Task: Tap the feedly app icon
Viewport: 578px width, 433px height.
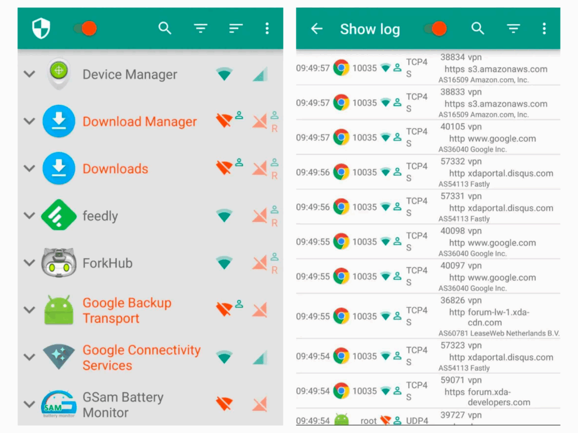Action: pyautogui.click(x=59, y=215)
